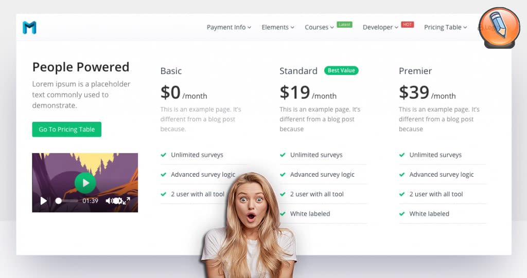Open the Courses menu item
Image resolution: width=527 pixels, height=278 pixels.
(319, 27)
